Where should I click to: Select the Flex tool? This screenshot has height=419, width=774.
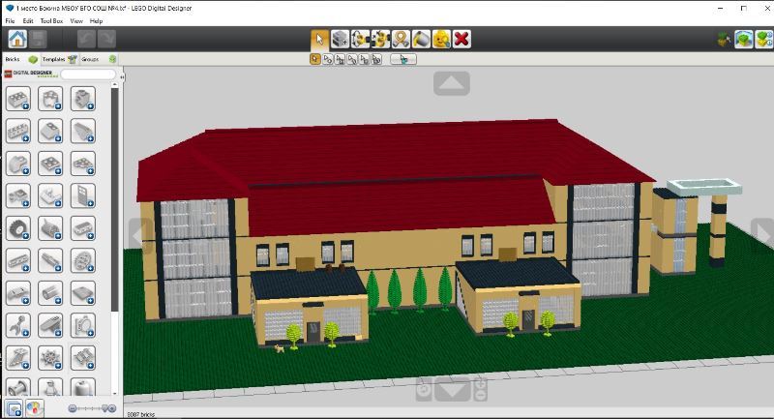[401, 39]
